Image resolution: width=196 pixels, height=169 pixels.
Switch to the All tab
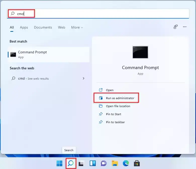(x=12, y=27)
